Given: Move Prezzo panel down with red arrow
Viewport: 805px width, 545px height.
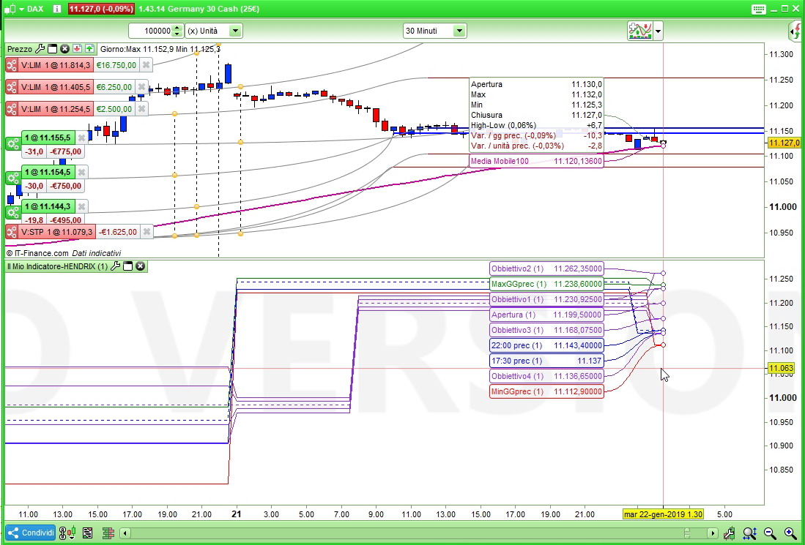Looking at the screenshot, I should tap(77, 49).
